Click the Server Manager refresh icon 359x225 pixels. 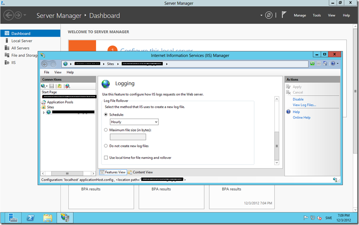pos(269,15)
